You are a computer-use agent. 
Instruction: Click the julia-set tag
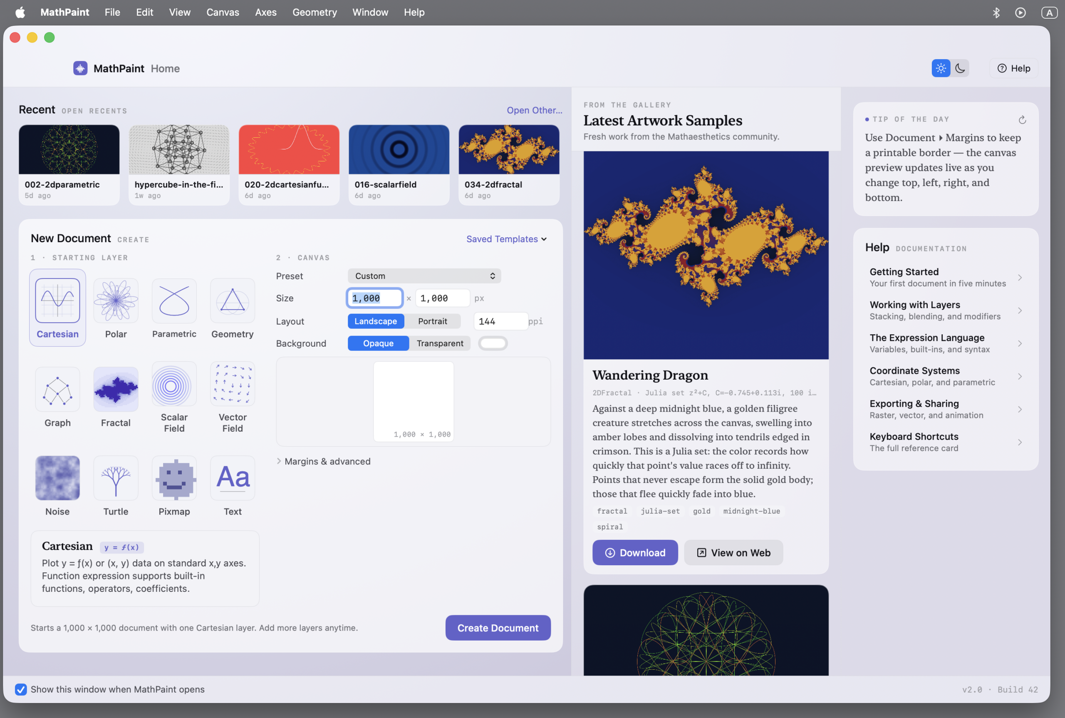(660, 511)
